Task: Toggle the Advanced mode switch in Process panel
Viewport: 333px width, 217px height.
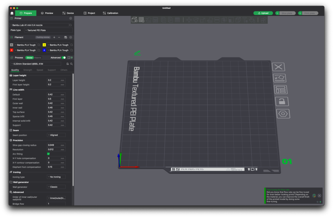Action: (63, 58)
